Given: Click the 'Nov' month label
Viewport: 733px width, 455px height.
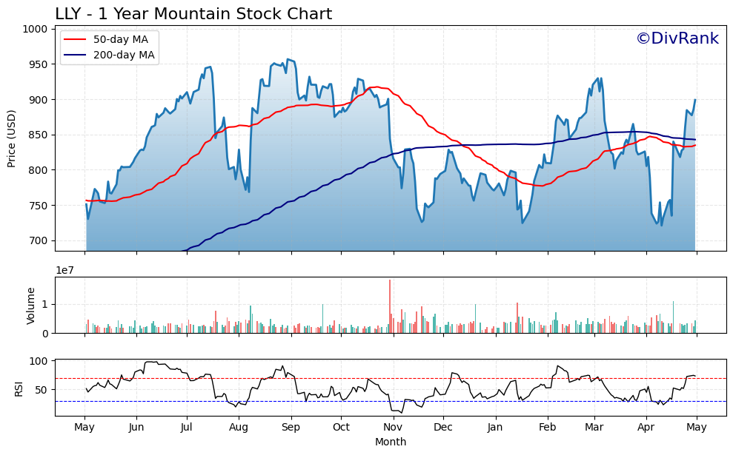Looking at the screenshot, I should (x=393, y=428).
